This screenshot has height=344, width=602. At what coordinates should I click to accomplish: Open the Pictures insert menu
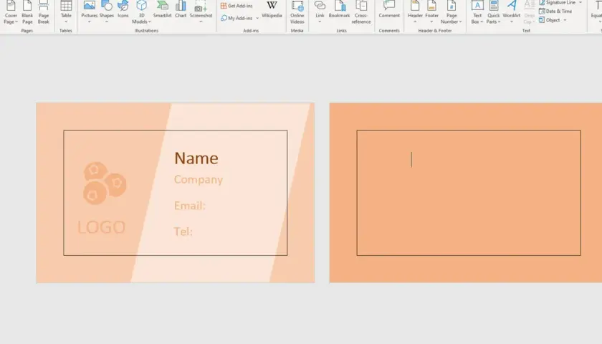tap(90, 12)
